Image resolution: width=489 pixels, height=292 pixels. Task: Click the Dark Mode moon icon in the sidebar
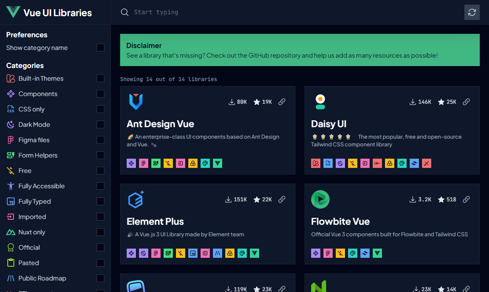pyautogui.click(x=11, y=124)
